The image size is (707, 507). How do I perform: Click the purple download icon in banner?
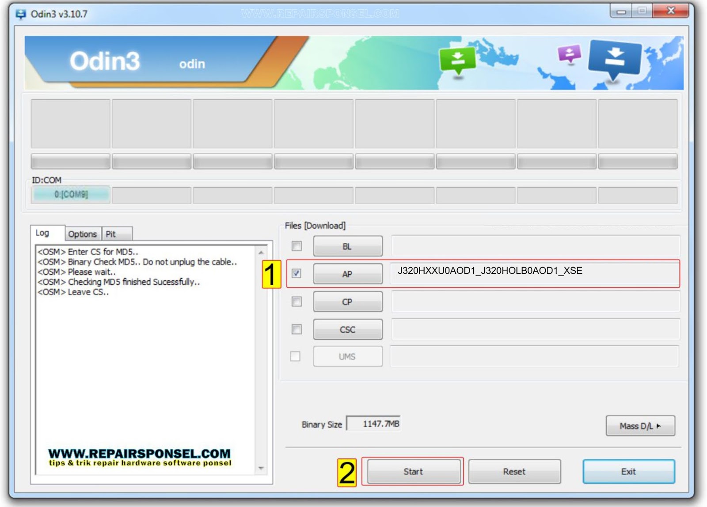click(x=570, y=54)
